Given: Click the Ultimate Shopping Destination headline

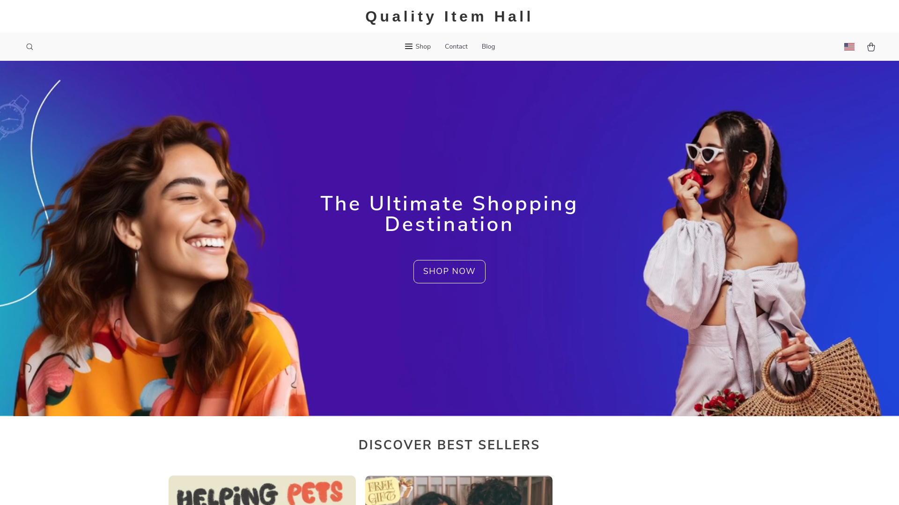Looking at the screenshot, I should (449, 214).
